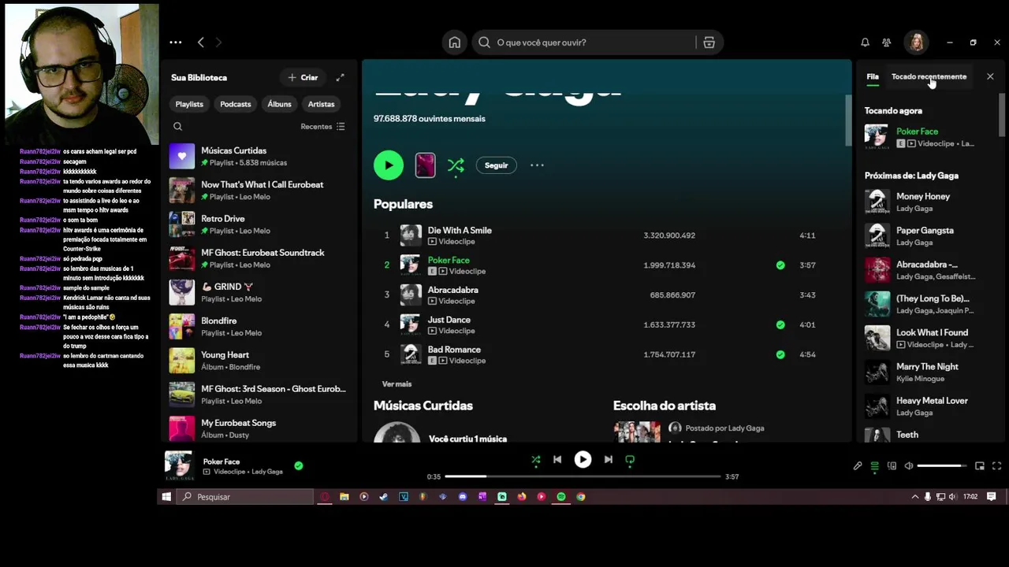Open the Retro Drive playlist

pyautogui.click(x=259, y=224)
